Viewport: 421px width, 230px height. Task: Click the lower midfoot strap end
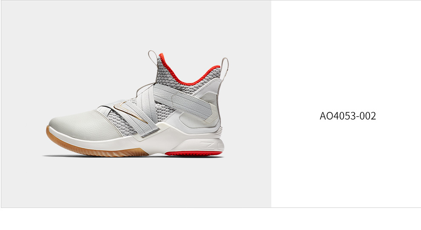[x=150, y=132]
